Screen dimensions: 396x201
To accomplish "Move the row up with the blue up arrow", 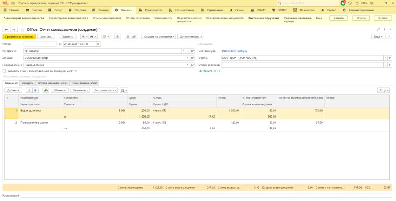I will pos(29,90).
